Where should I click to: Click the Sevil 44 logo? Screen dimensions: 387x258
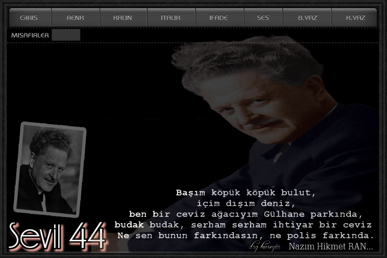57,236
